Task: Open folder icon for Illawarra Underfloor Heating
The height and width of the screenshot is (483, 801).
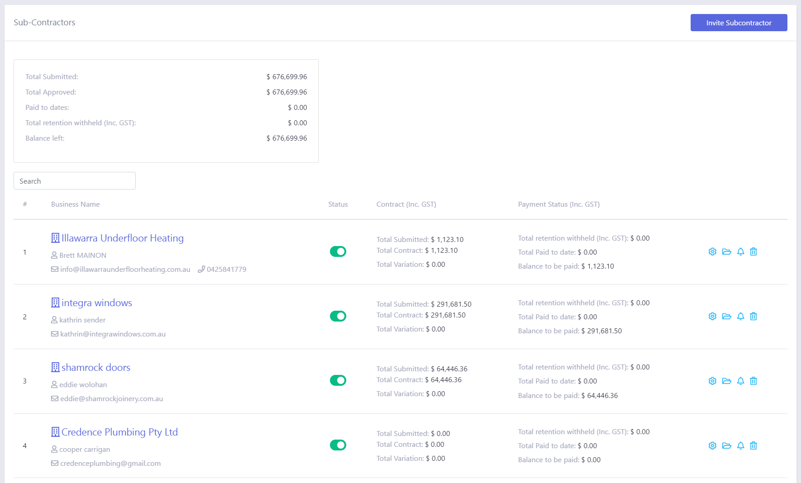Action: pos(726,252)
